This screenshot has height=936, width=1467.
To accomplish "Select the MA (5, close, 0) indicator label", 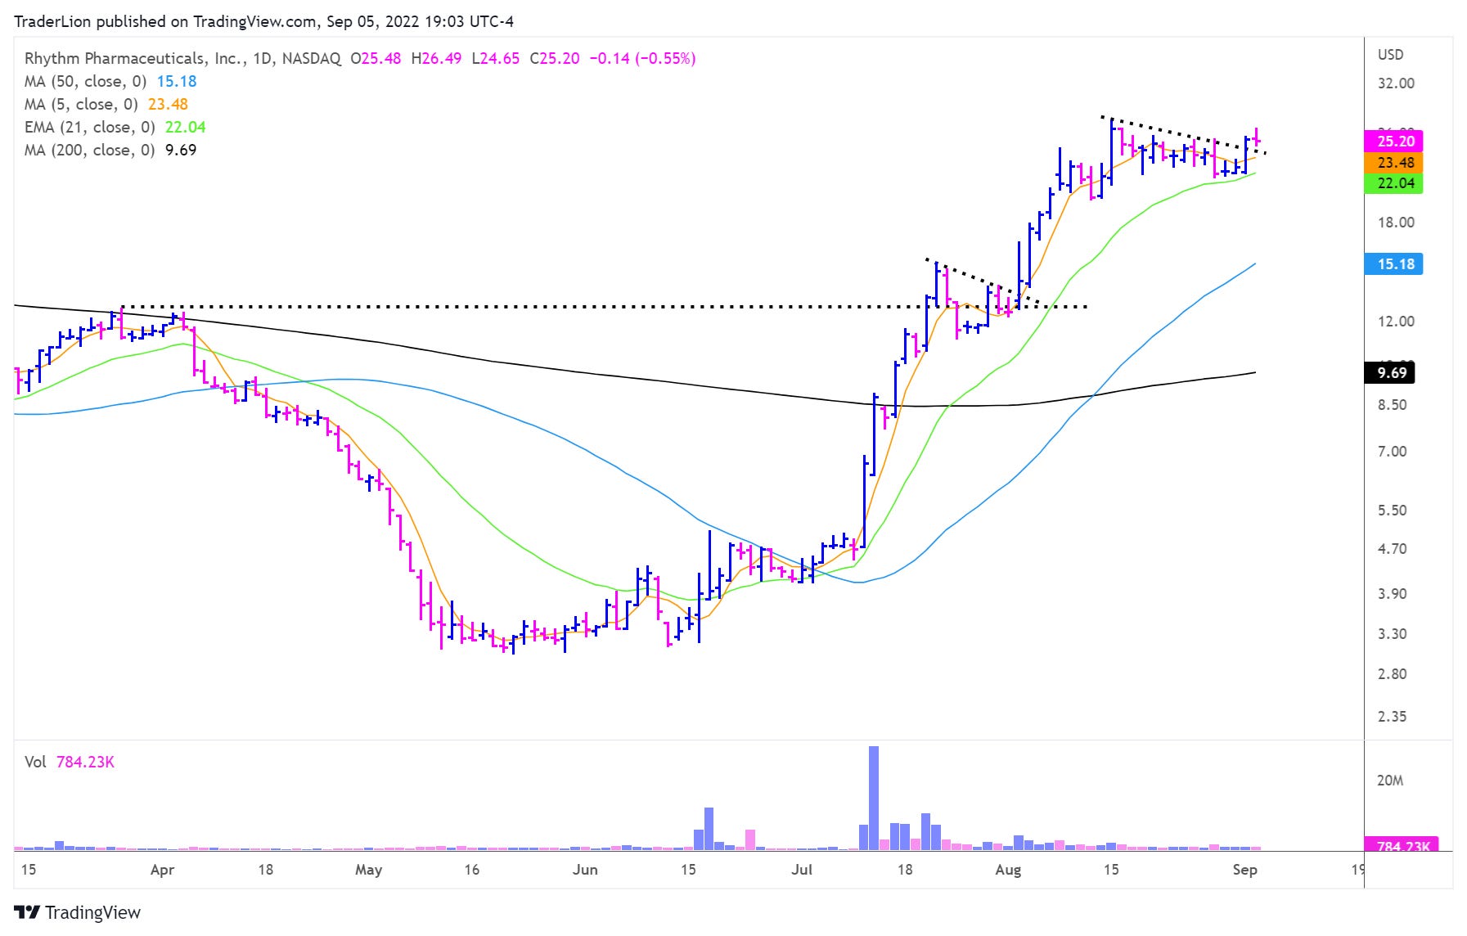I will coord(81,105).
